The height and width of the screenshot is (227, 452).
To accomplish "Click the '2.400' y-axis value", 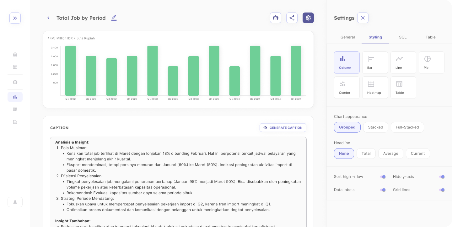I will [x=54, y=48].
